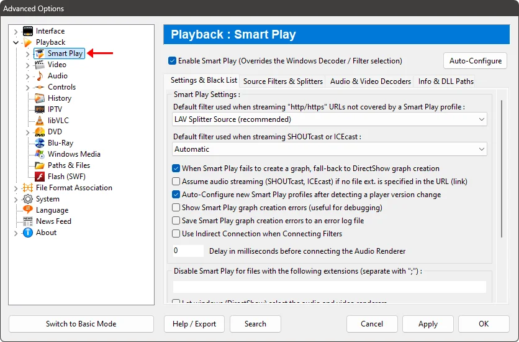Image resolution: width=519 pixels, height=342 pixels.
Task: Toggle Enable Smart Play checkbox
Action: [x=172, y=61]
